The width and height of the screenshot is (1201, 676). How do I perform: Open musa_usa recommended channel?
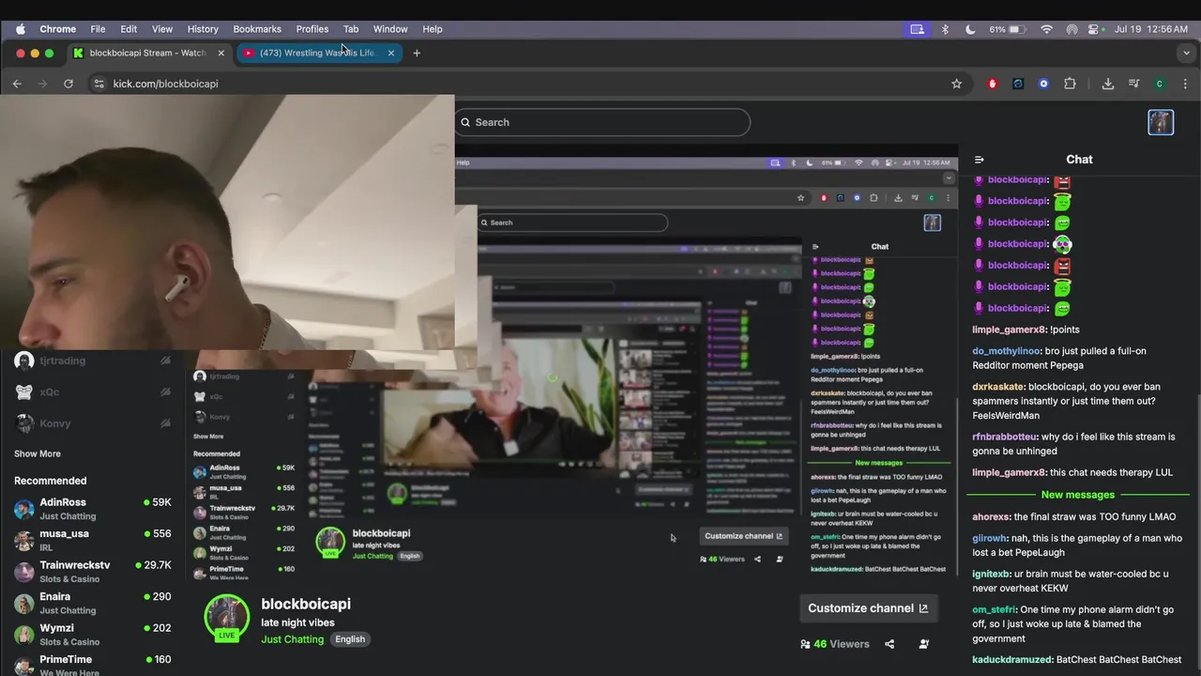pyautogui.click(x=92, y=540)
